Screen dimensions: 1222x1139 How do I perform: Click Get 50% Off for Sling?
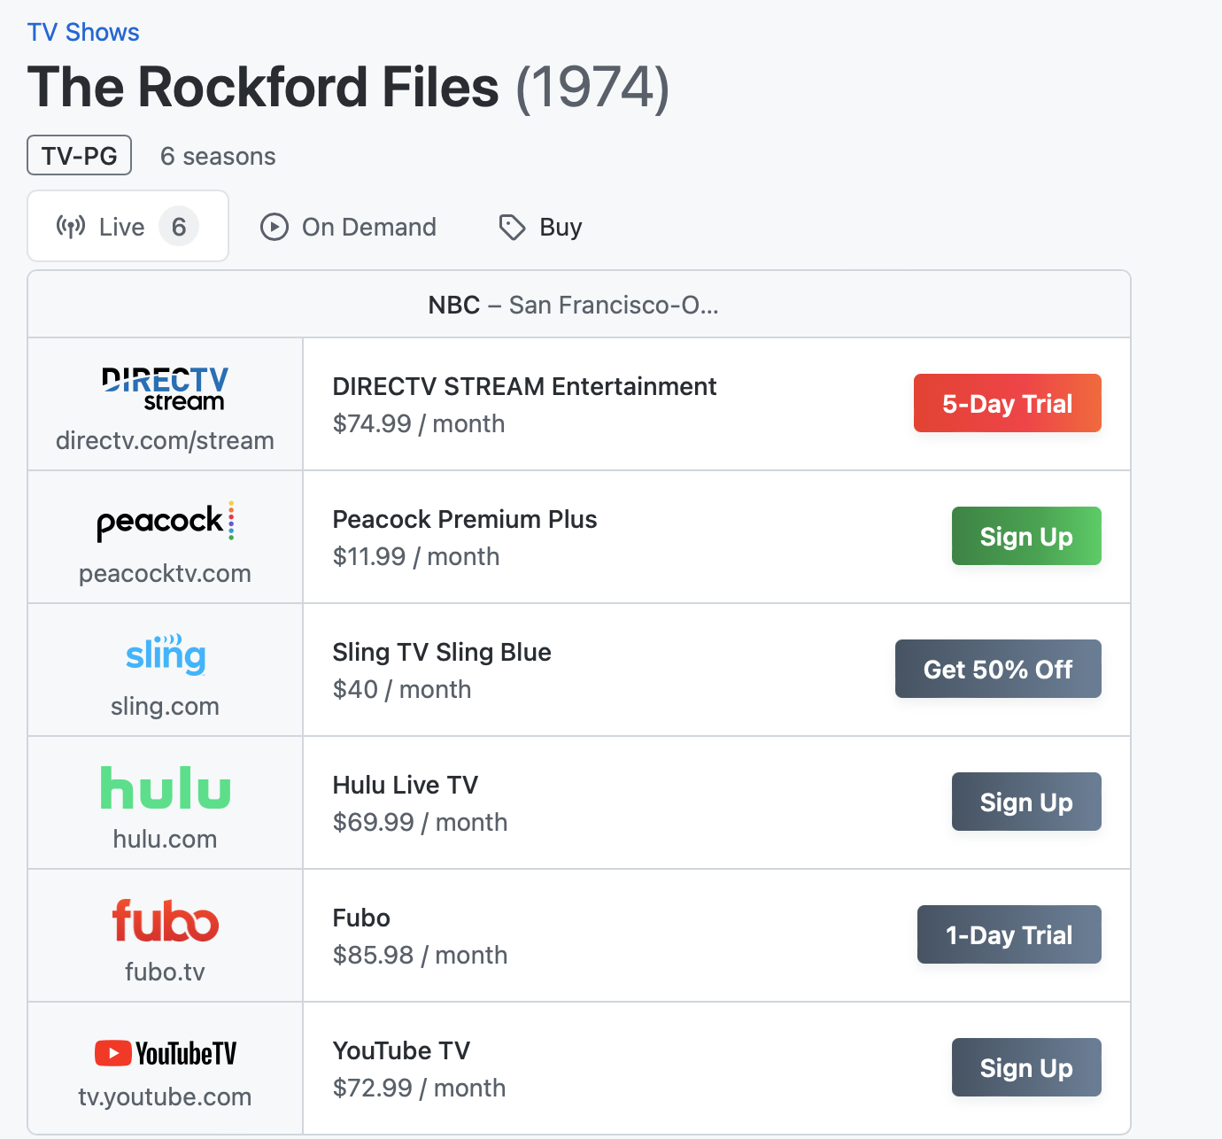[998, 669]
